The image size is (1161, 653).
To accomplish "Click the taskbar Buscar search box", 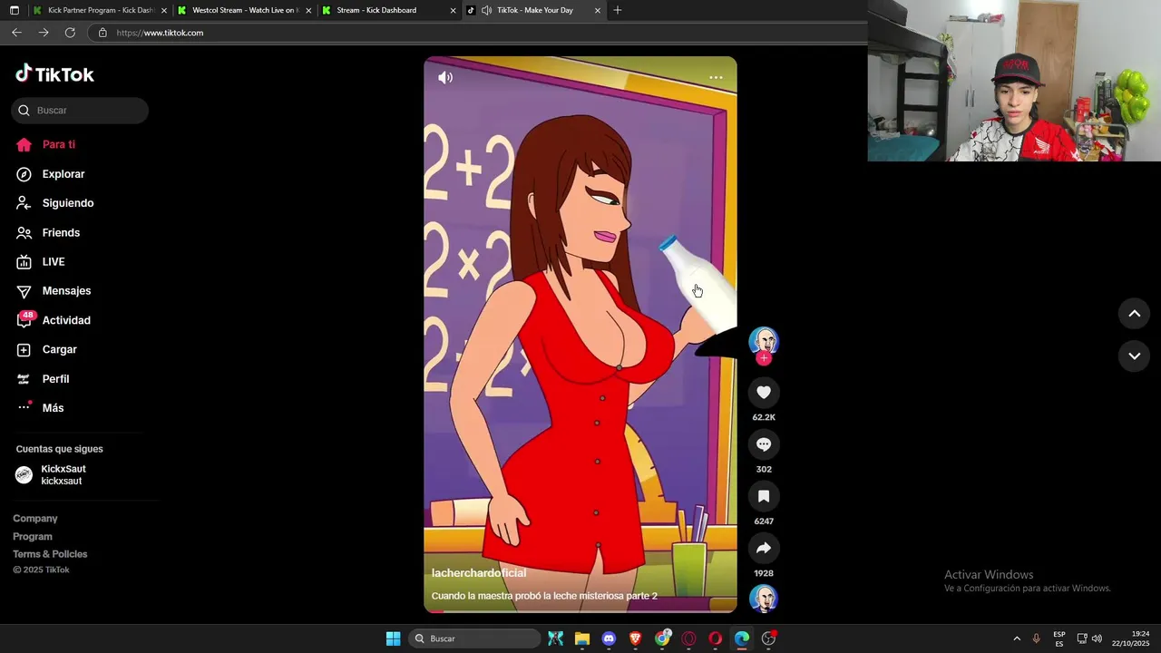I will [475, 639].
